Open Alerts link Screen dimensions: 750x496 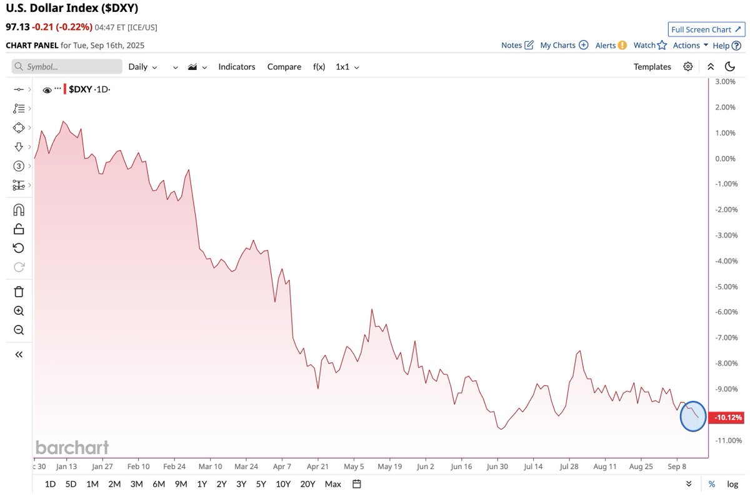click(x=606, y=45)
